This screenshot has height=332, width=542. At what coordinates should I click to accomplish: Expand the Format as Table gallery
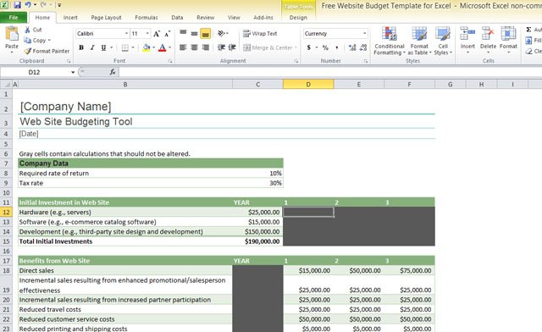tap(419, 41)
